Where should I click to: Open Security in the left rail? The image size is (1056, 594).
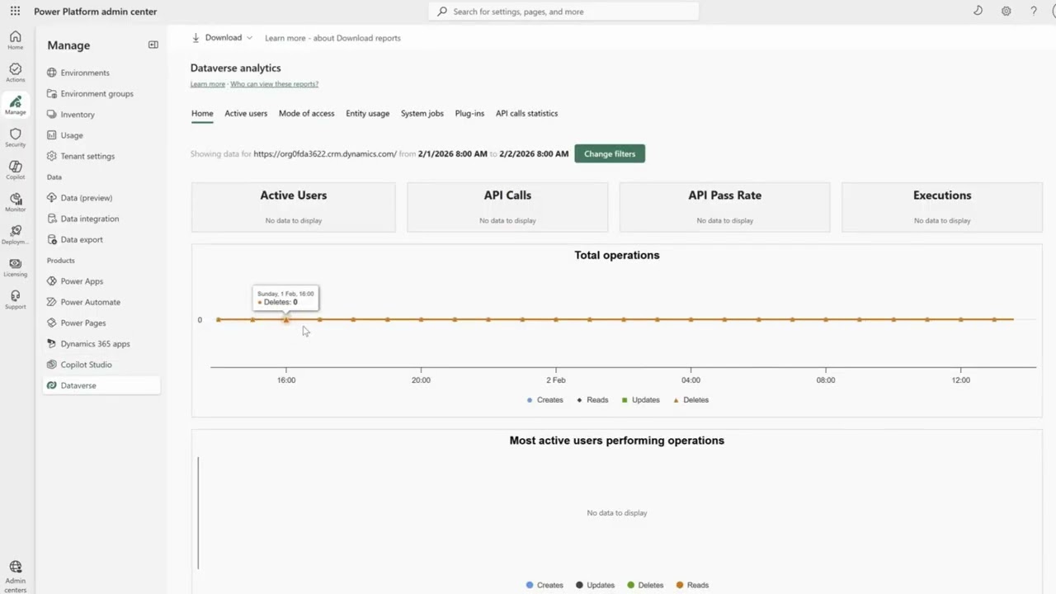15,137
